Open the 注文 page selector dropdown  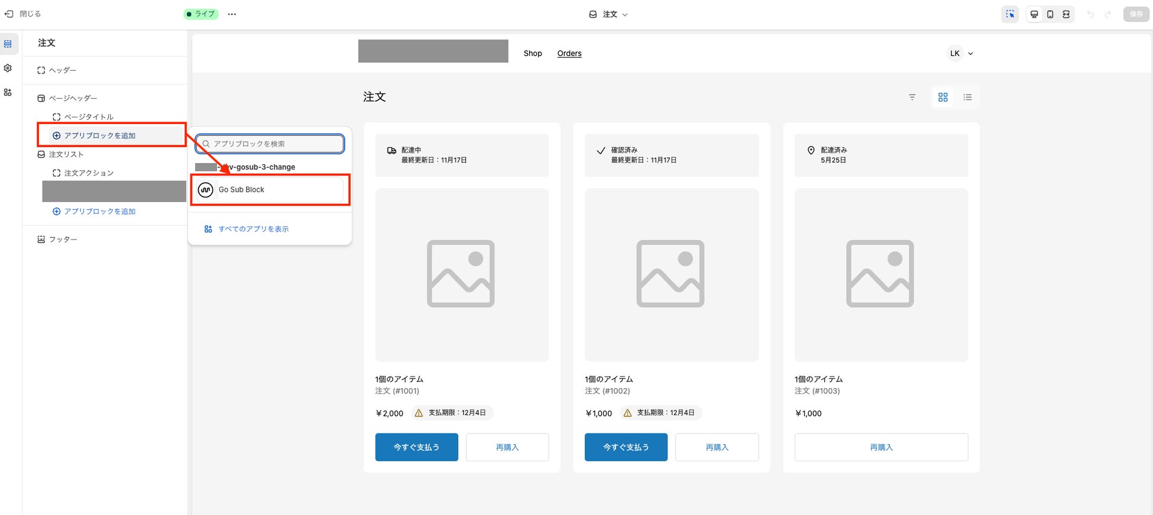608,14
